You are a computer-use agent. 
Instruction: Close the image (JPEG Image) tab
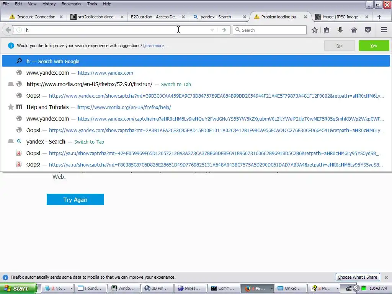pos(366,17)
